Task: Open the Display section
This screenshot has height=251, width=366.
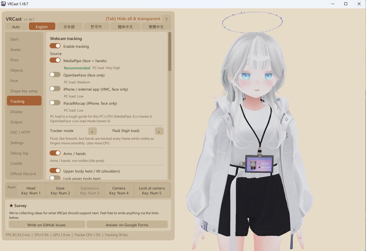Action: coord(24,112)
